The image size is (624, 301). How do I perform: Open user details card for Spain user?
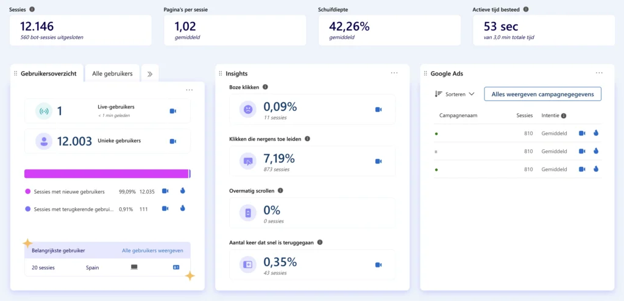[x=176, y=267]
